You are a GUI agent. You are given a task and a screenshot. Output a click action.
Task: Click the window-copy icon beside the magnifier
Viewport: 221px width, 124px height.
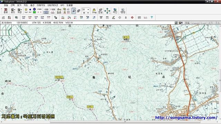[79, 11]
